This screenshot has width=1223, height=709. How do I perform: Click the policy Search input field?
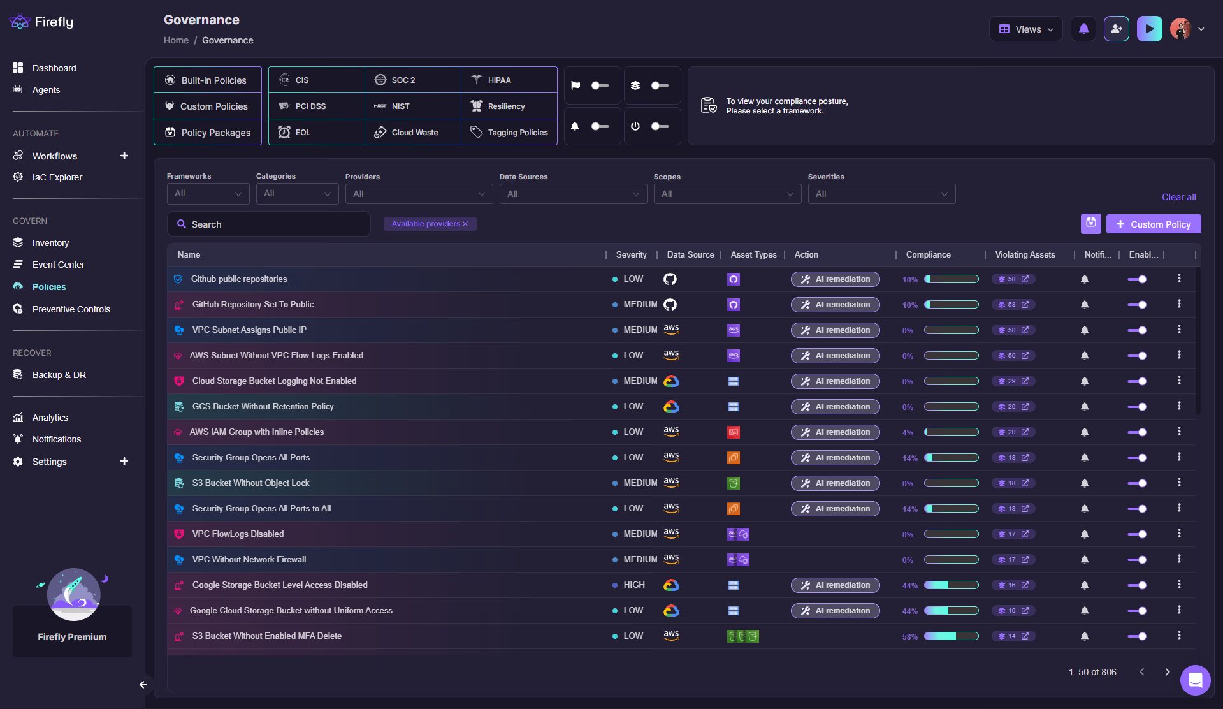point(268,224)
